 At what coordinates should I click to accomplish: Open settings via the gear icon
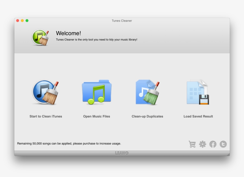[203, 144]
